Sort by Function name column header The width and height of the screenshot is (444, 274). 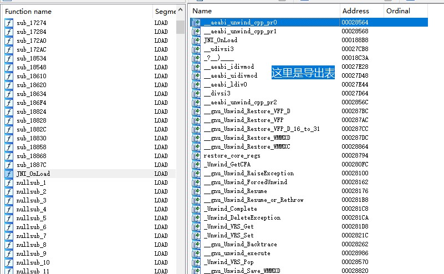[x=78, y=12]
